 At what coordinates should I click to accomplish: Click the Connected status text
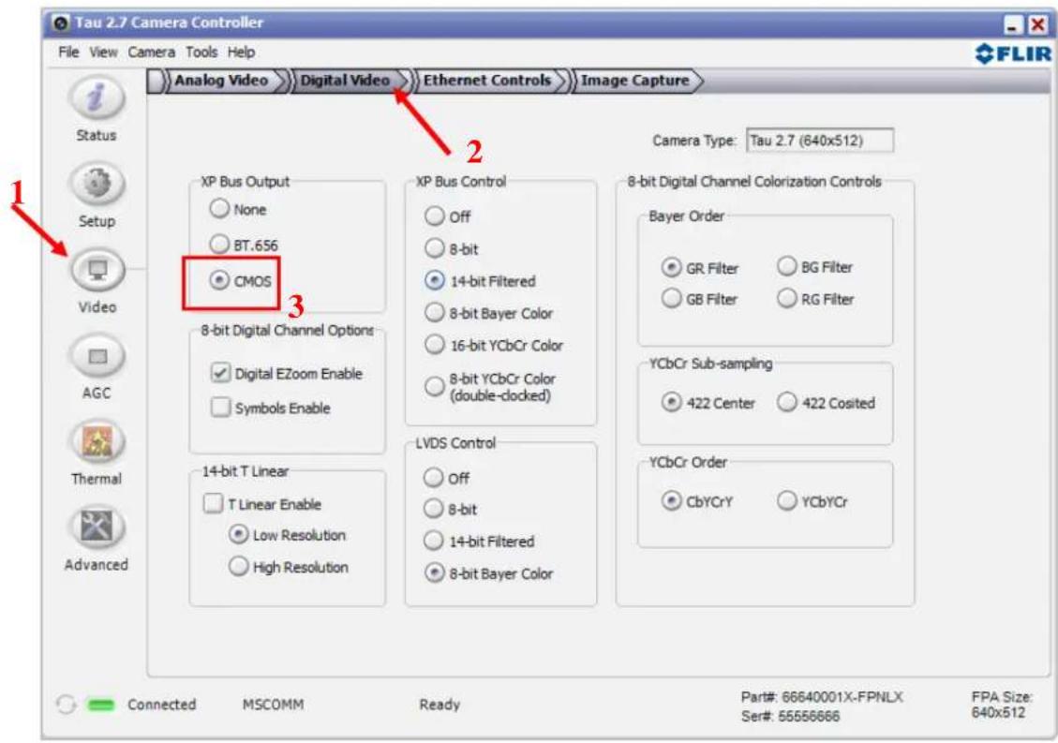162,705
